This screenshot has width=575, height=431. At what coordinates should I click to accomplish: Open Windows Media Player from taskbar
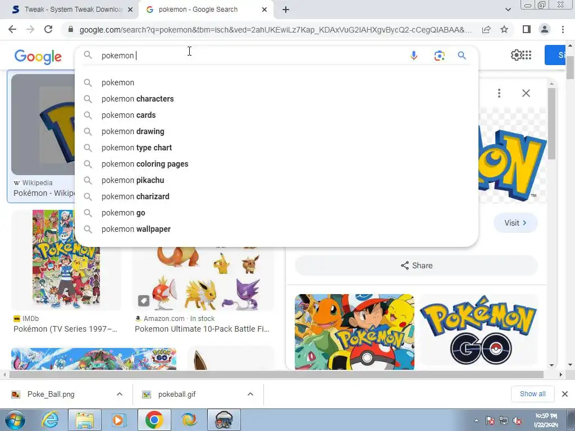[118, 420]
